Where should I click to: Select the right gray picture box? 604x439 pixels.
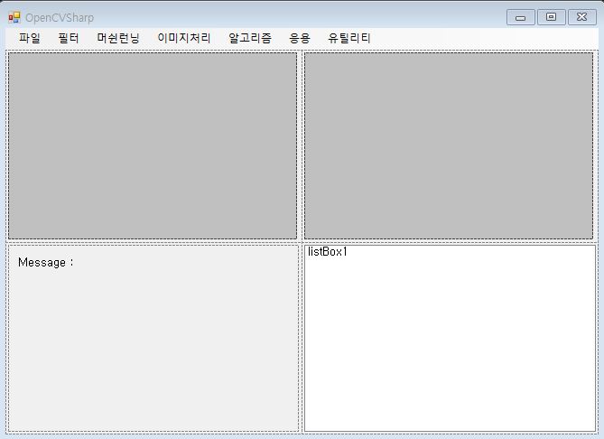[449, 145]
